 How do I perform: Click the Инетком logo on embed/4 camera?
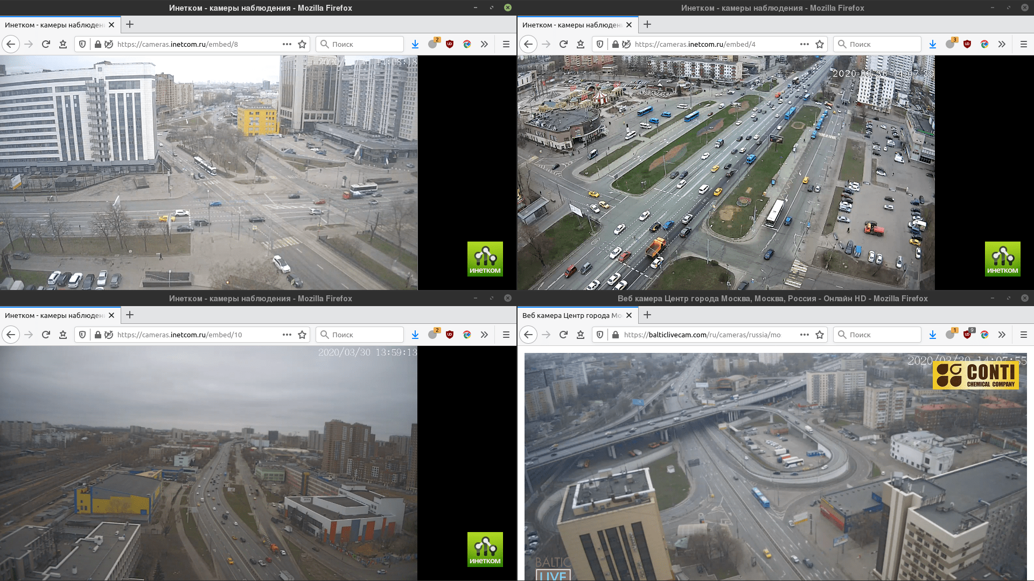click(1002, 259)
